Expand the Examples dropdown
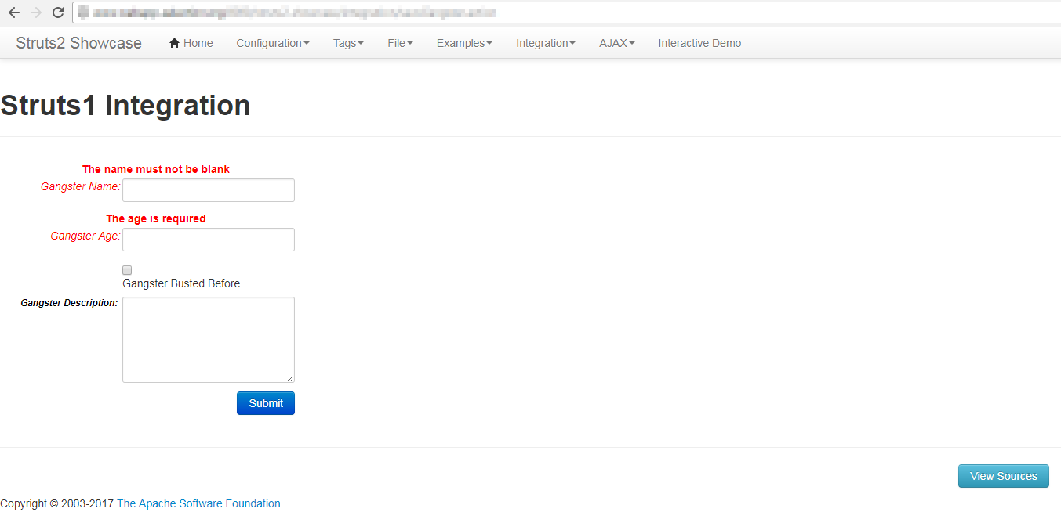The width and height of the screenshot is (1061, 530). (x=463, y=43)
